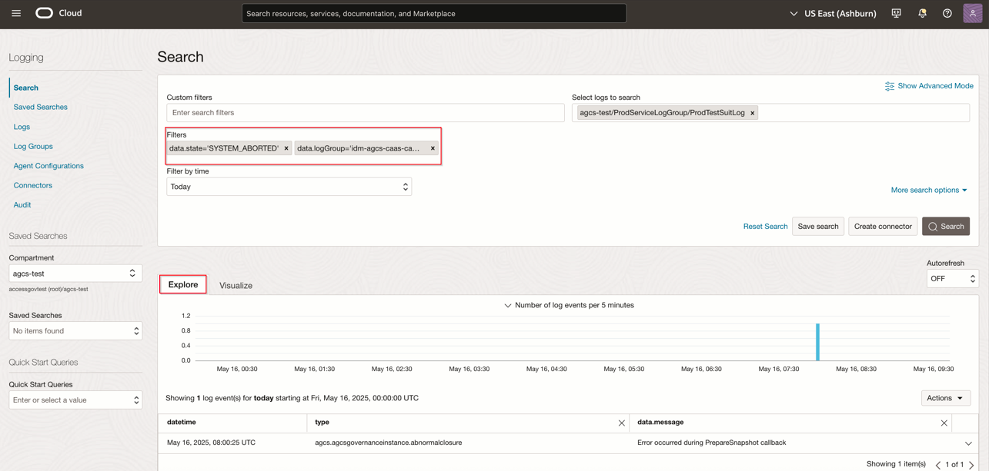The width and height of the screenshot is (989, 471).
Task: Clear the type column filter
Action: click(x=622, y=422)
